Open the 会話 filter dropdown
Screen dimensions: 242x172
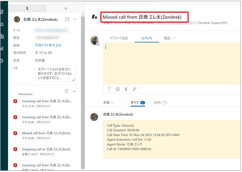click(108, 102)
